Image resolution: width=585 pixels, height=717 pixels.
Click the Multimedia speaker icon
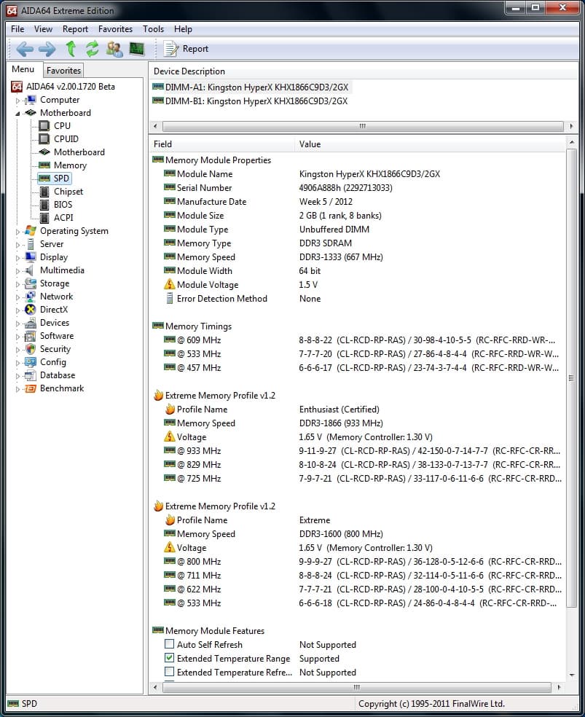[x=31, y=270]
